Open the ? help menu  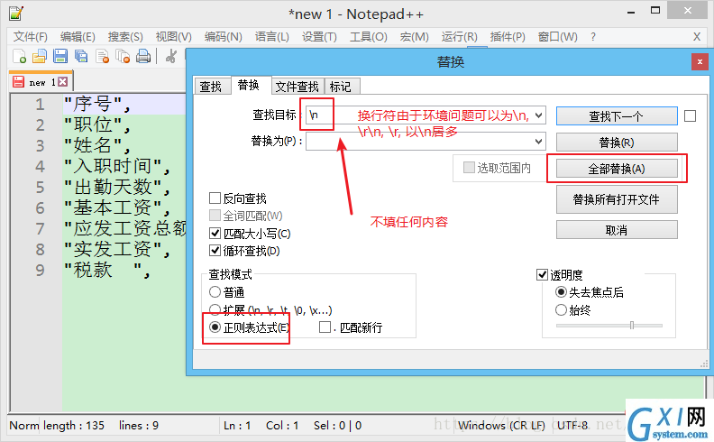(x=593, y=36)
